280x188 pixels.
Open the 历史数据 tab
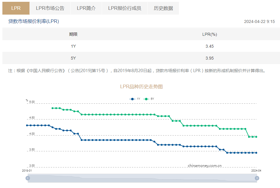pyautogui.click(x=163, y=8)
